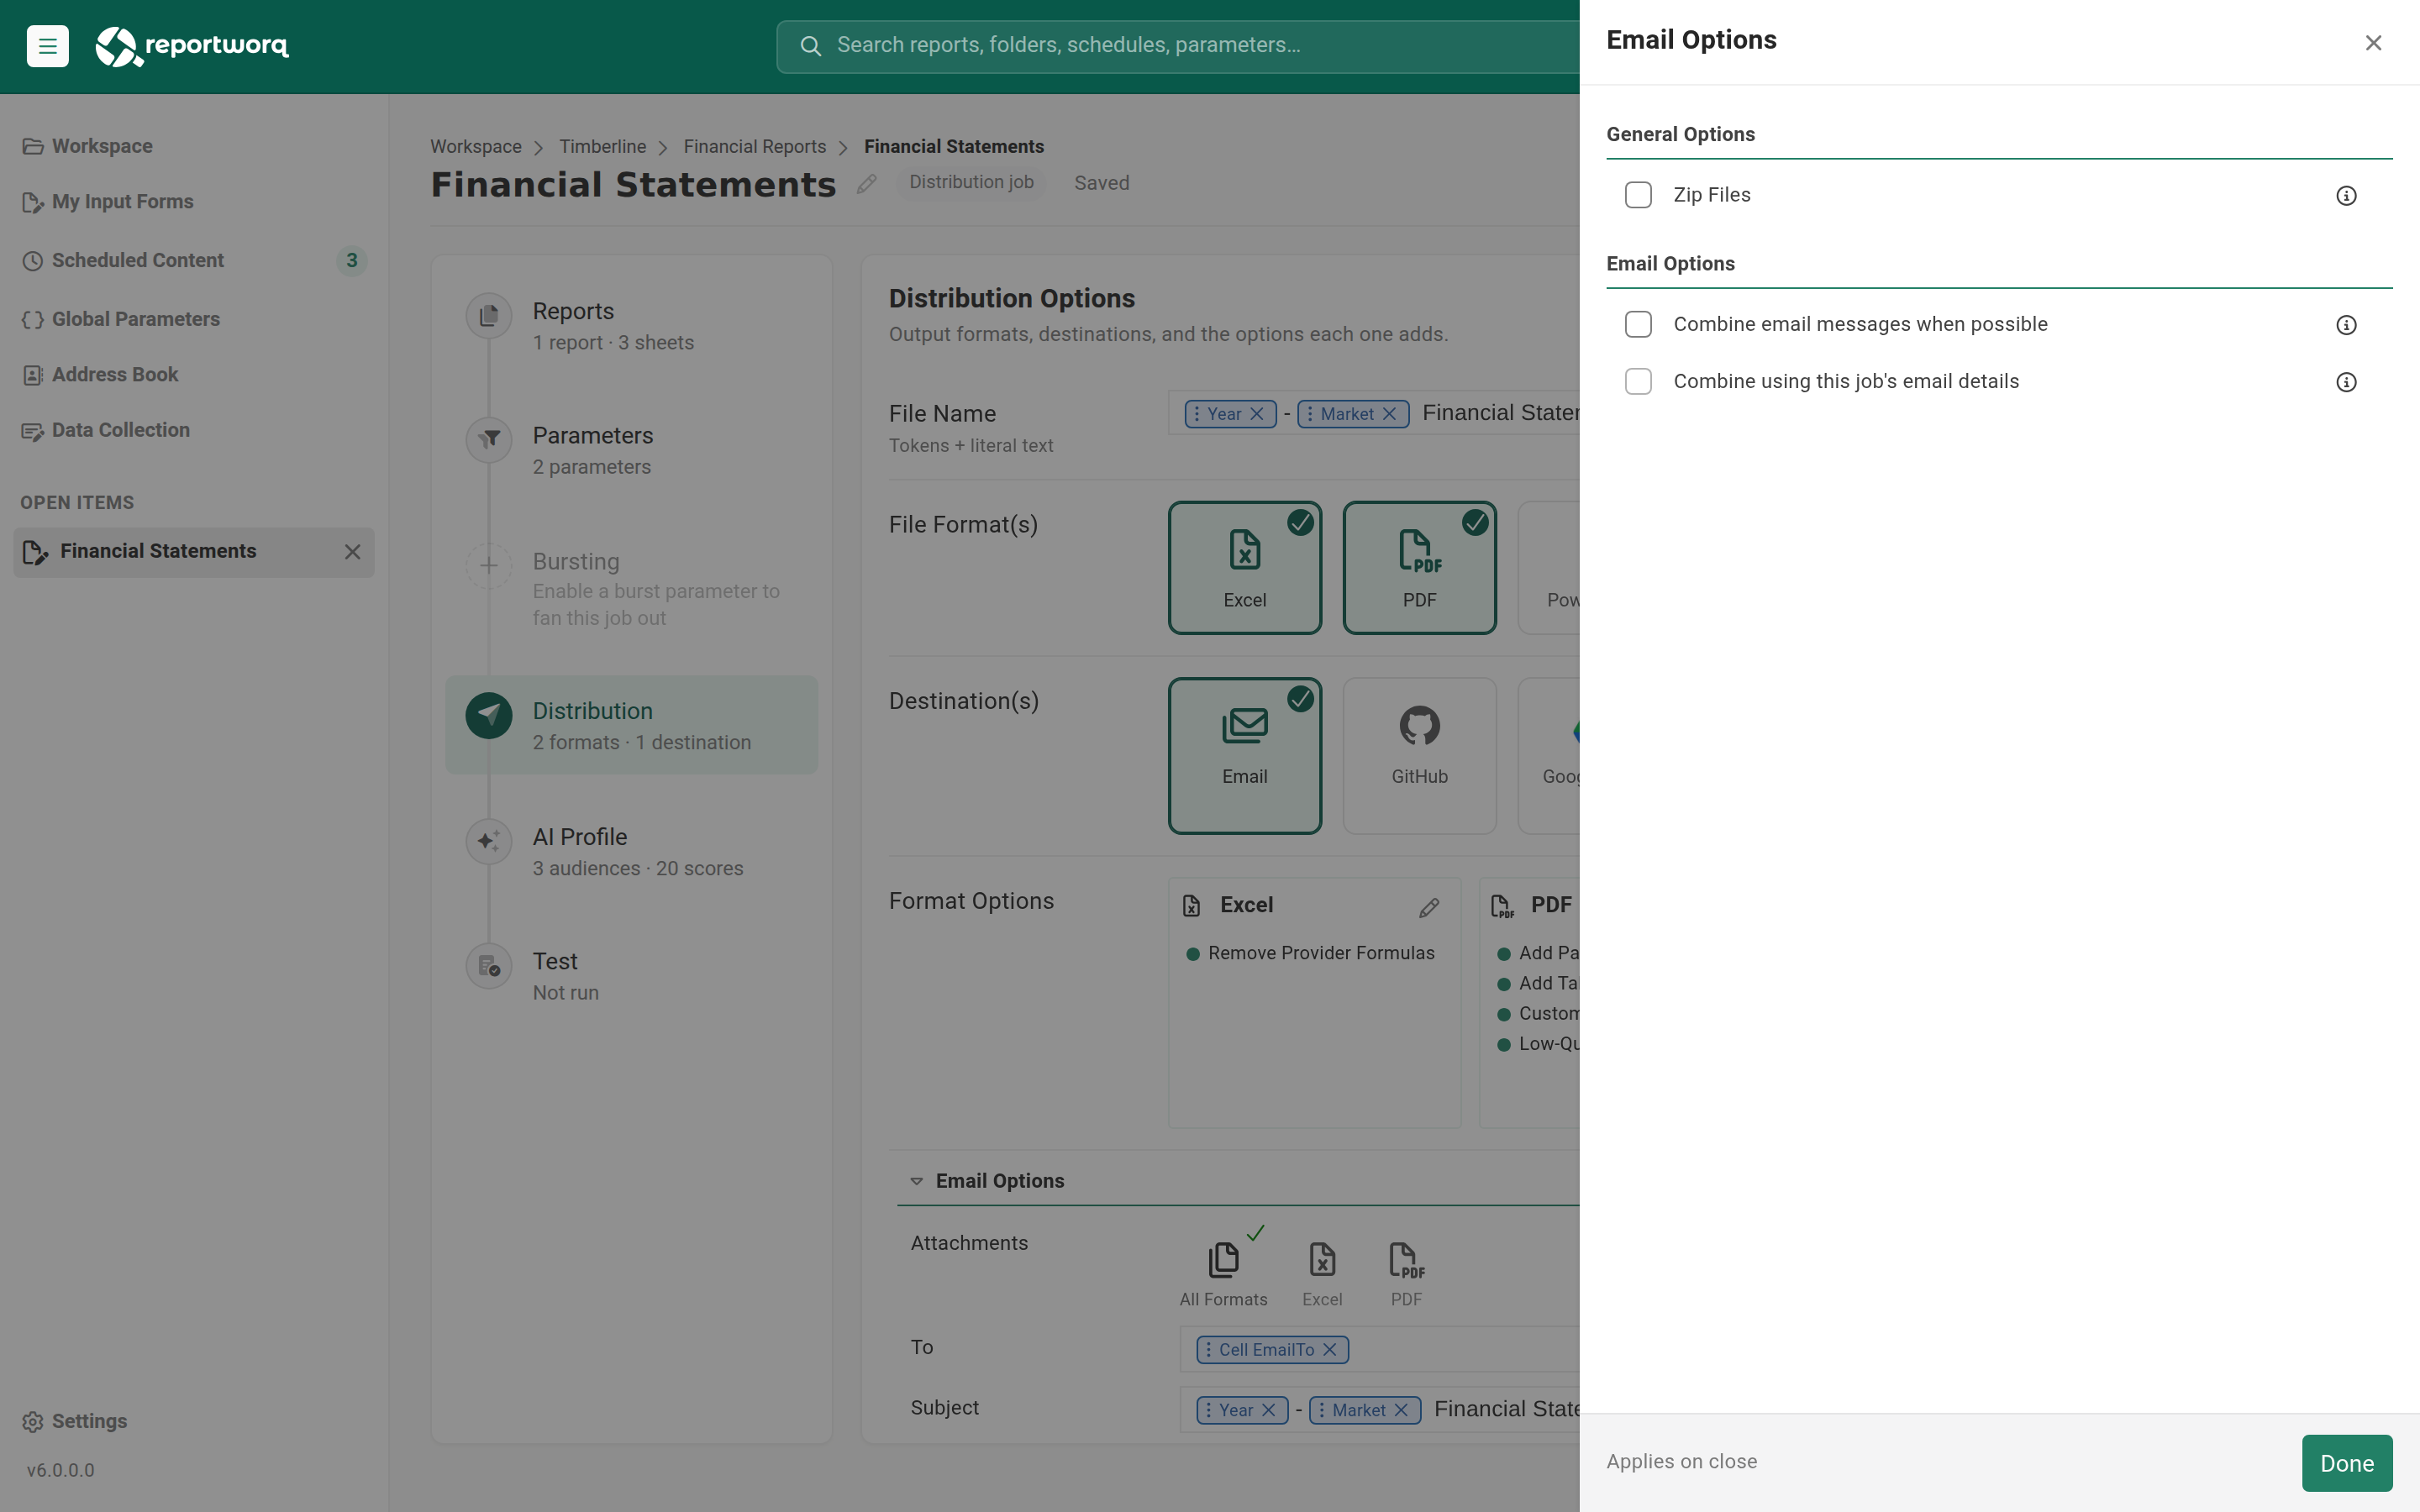Check Combine using this job's email details
2420x1512 pixels.
(x=1638, y=381)
